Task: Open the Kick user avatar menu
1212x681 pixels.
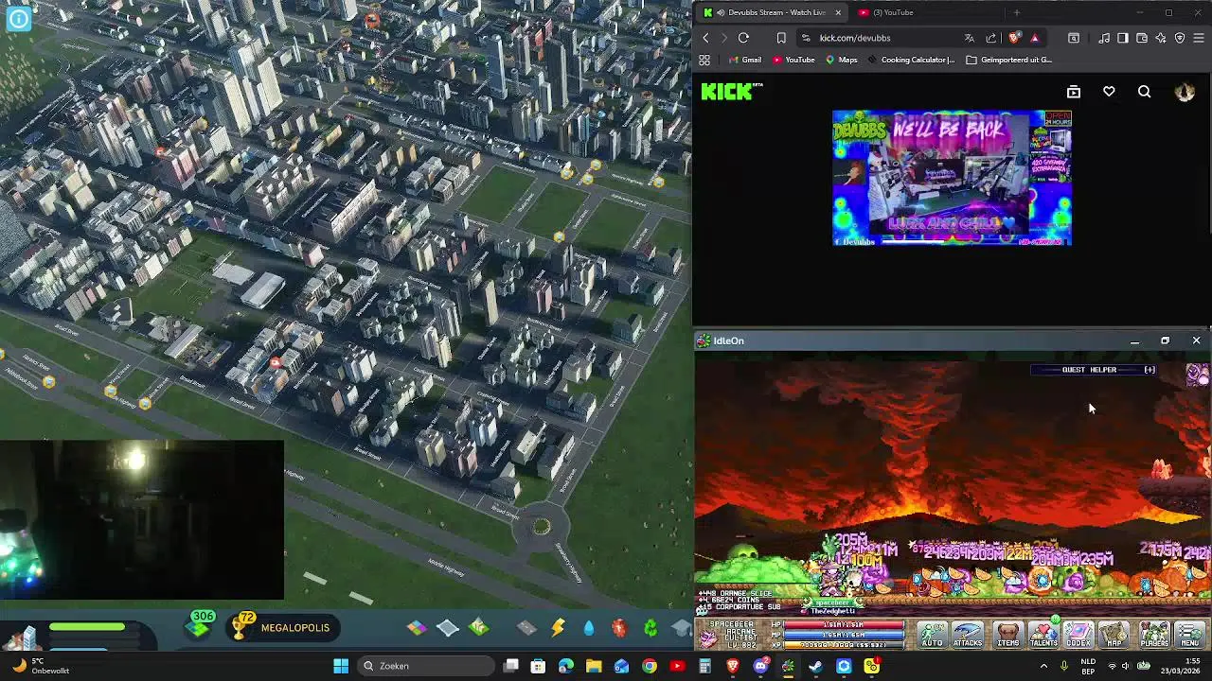Action: [1185, 92]
